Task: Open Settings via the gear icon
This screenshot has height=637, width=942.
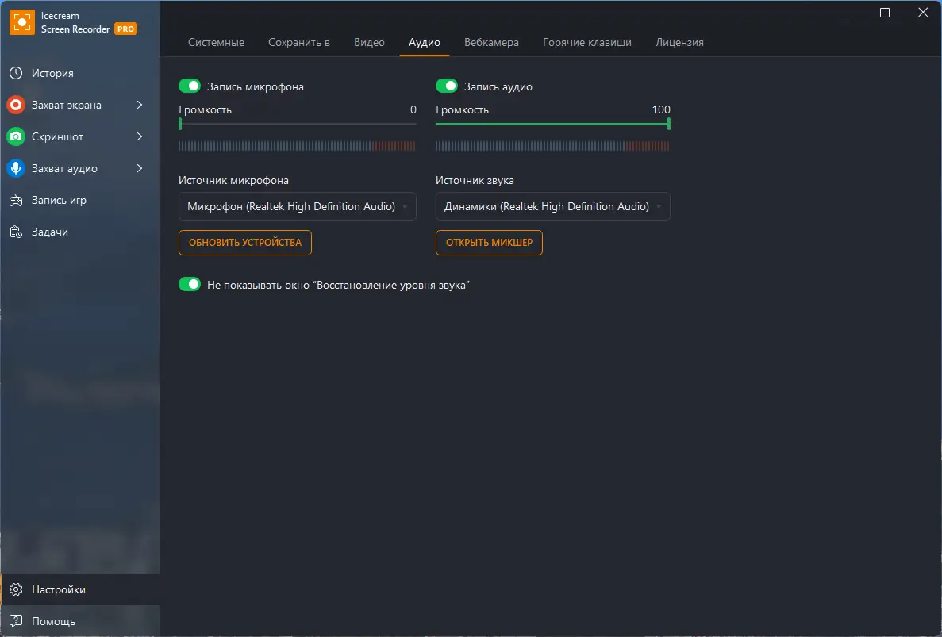Action: (x=16, y=589)
